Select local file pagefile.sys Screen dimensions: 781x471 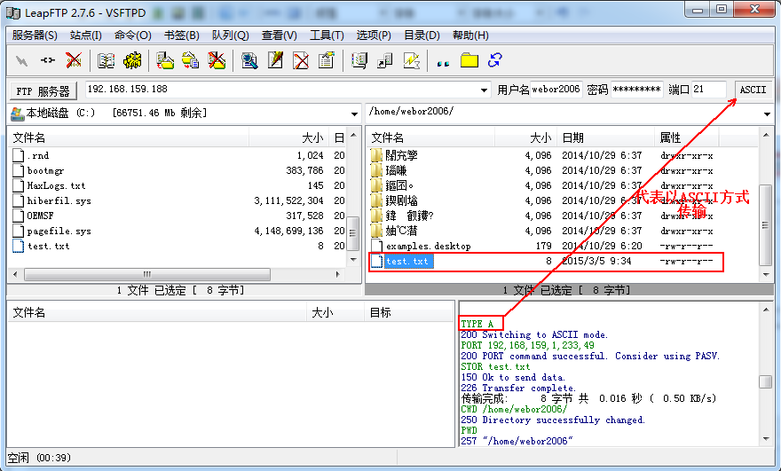(x=59, y=231)
